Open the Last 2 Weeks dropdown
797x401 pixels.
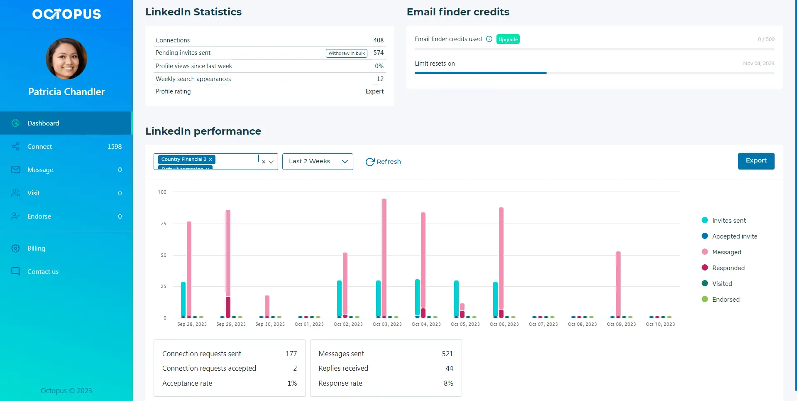(x=318, y=161)
